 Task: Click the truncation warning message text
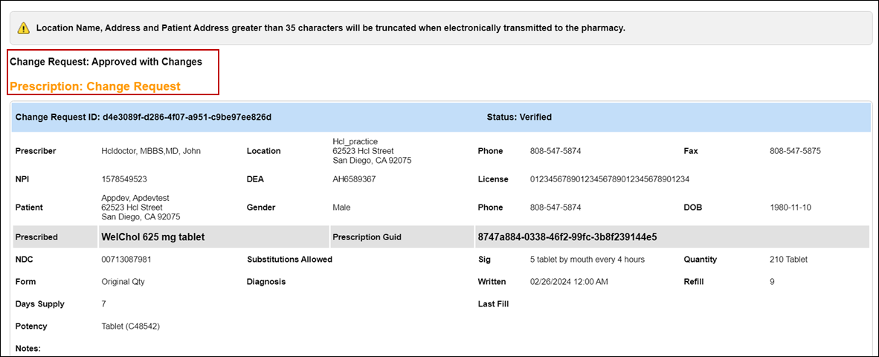(331, 28)
